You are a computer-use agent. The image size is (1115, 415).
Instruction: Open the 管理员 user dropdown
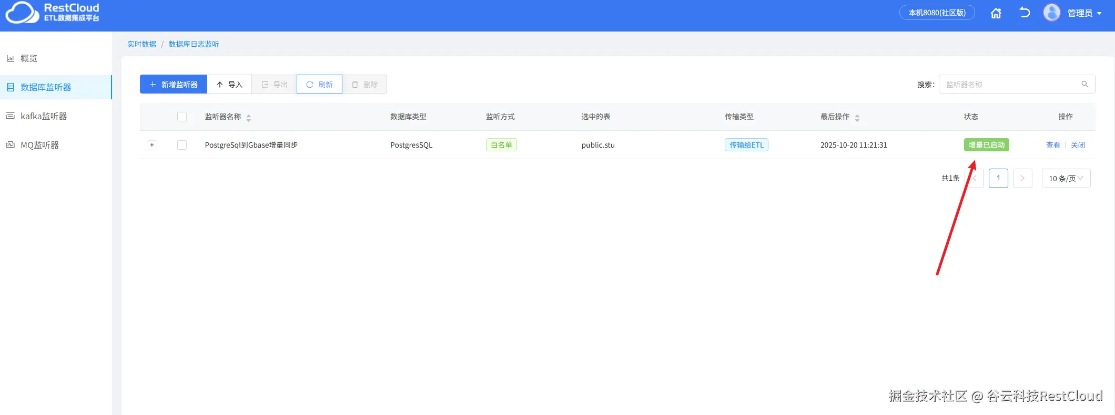coord(1084,13)
